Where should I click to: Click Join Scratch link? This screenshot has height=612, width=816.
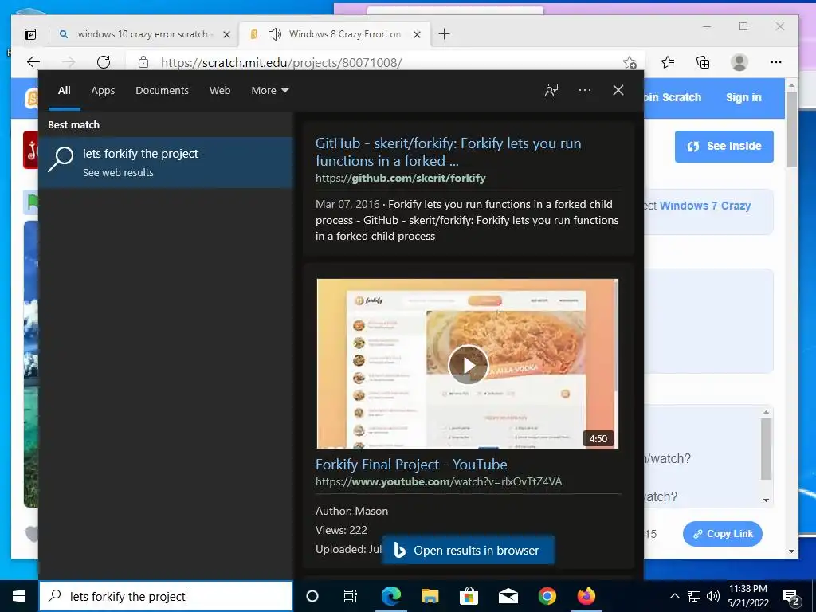673,97
